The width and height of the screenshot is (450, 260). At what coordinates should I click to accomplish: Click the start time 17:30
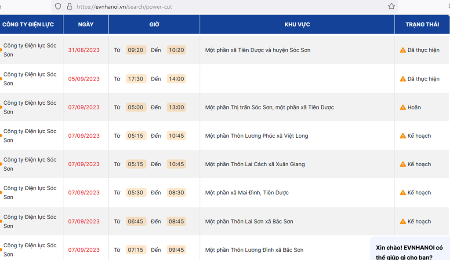[136, 79]
